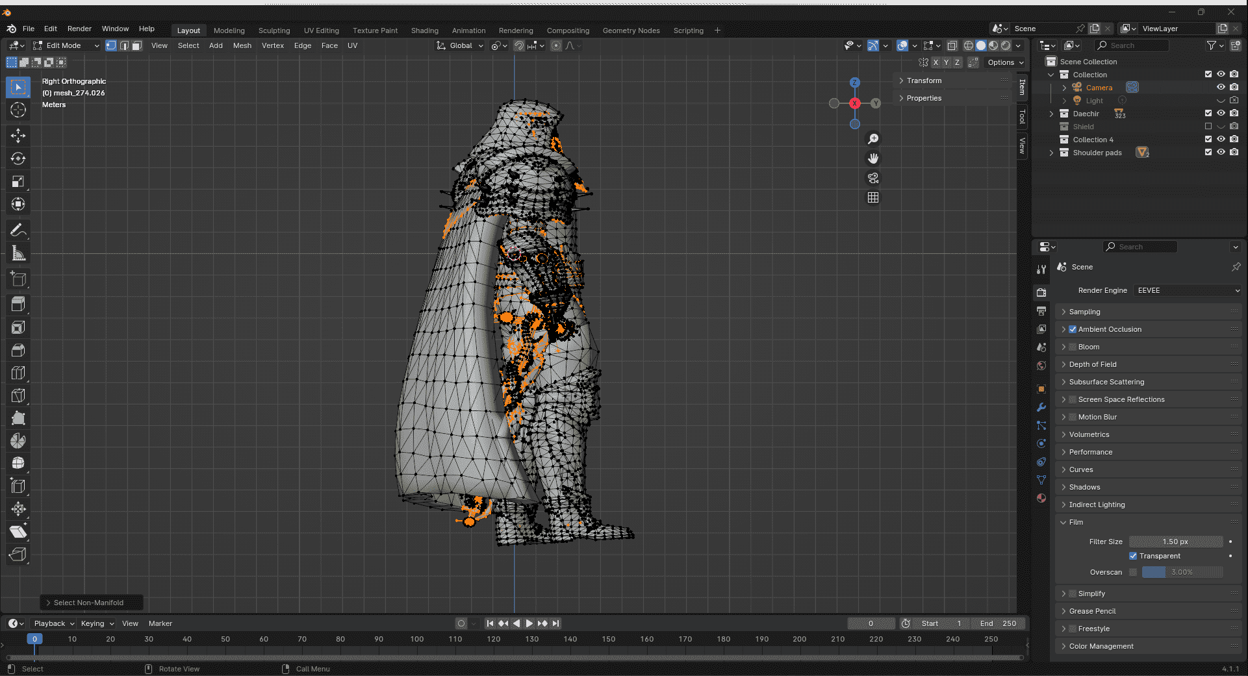Switch to the UV Editing workspace tab
The width and height of the screenshot is (1248, 676).
click(x=322, y=31)
